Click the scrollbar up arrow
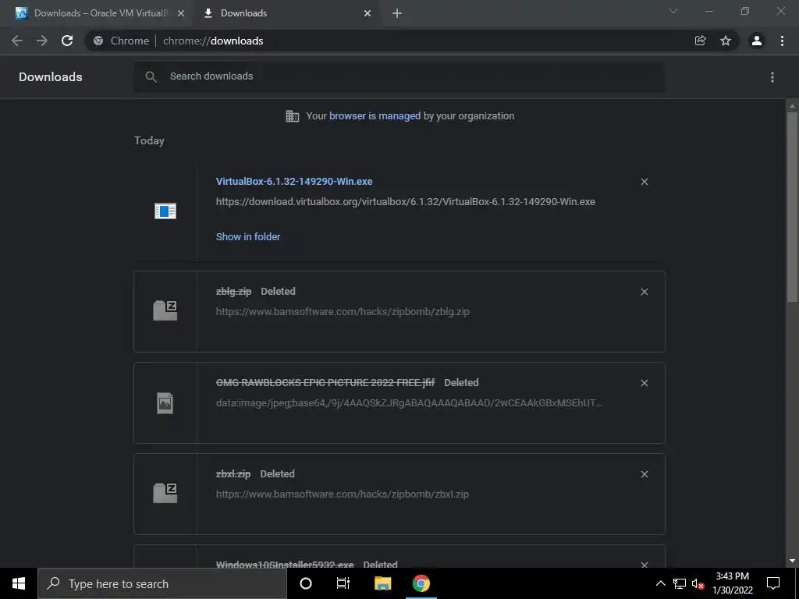799x599 pixels. (792, 106)
